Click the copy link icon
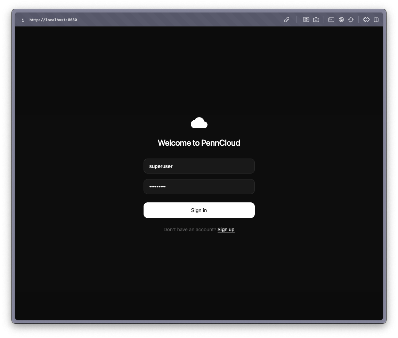This screenshot has width=398, height=338. pos(287,19)
